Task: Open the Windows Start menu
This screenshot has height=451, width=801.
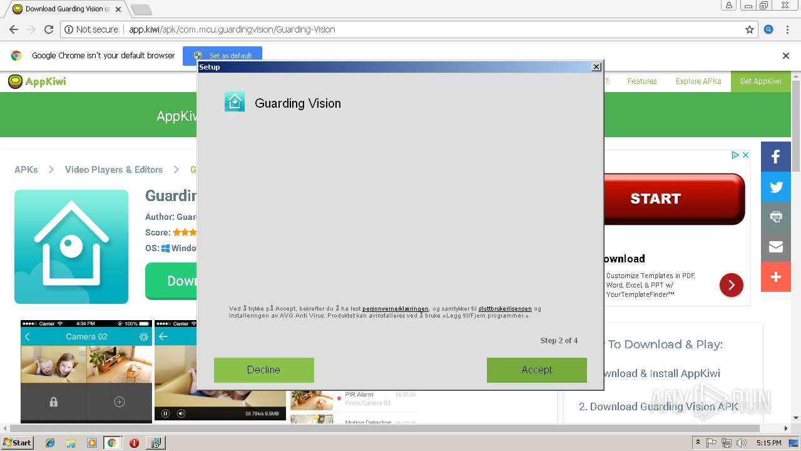Action: pyautogui.click(x=18, y=443)
